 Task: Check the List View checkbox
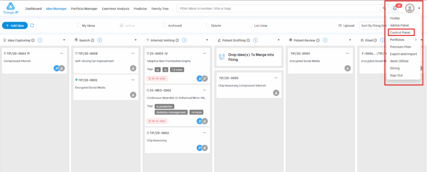pos(251,25)
